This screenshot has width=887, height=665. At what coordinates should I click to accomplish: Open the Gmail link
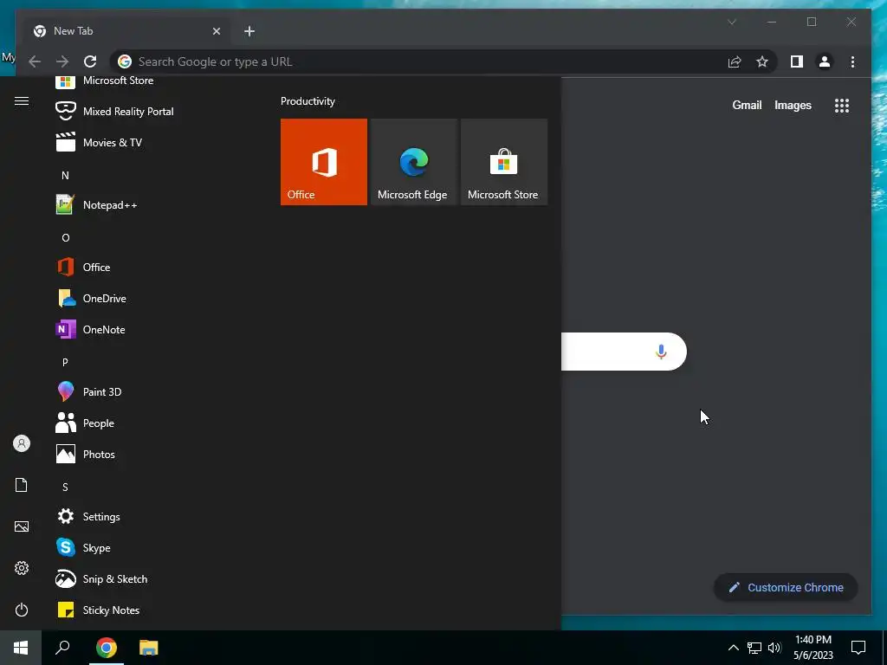(747, 105)
